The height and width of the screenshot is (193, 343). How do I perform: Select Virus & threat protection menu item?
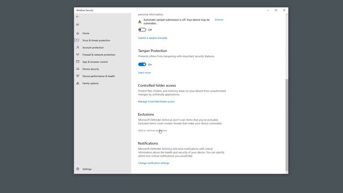[96, 41]
